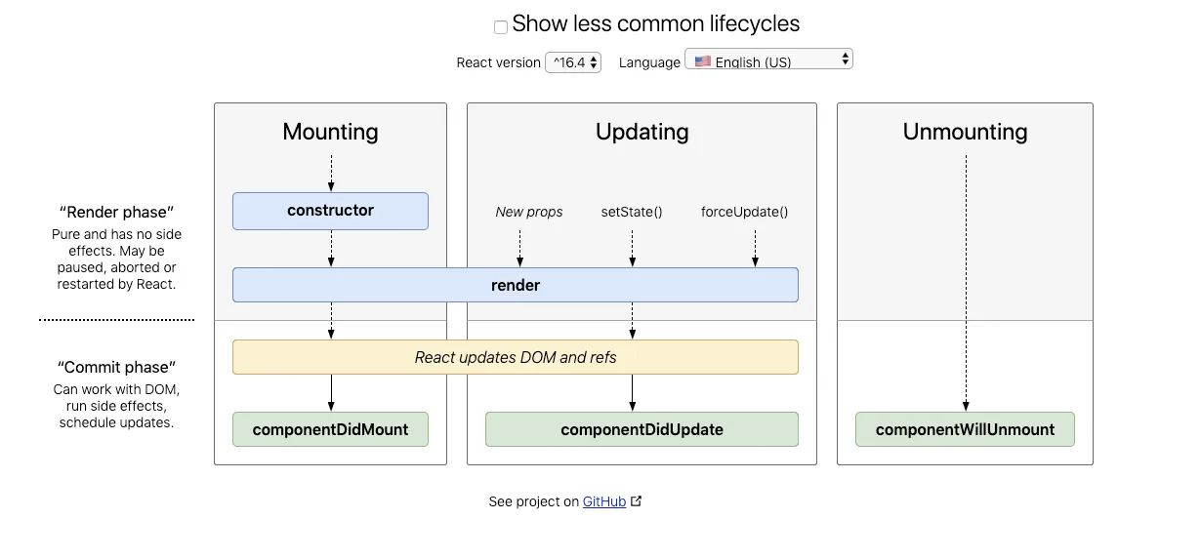Viewport: 1201px width, 559px height.
Task: Click the render lifecycle method box
Action: (x=515, y=285)
